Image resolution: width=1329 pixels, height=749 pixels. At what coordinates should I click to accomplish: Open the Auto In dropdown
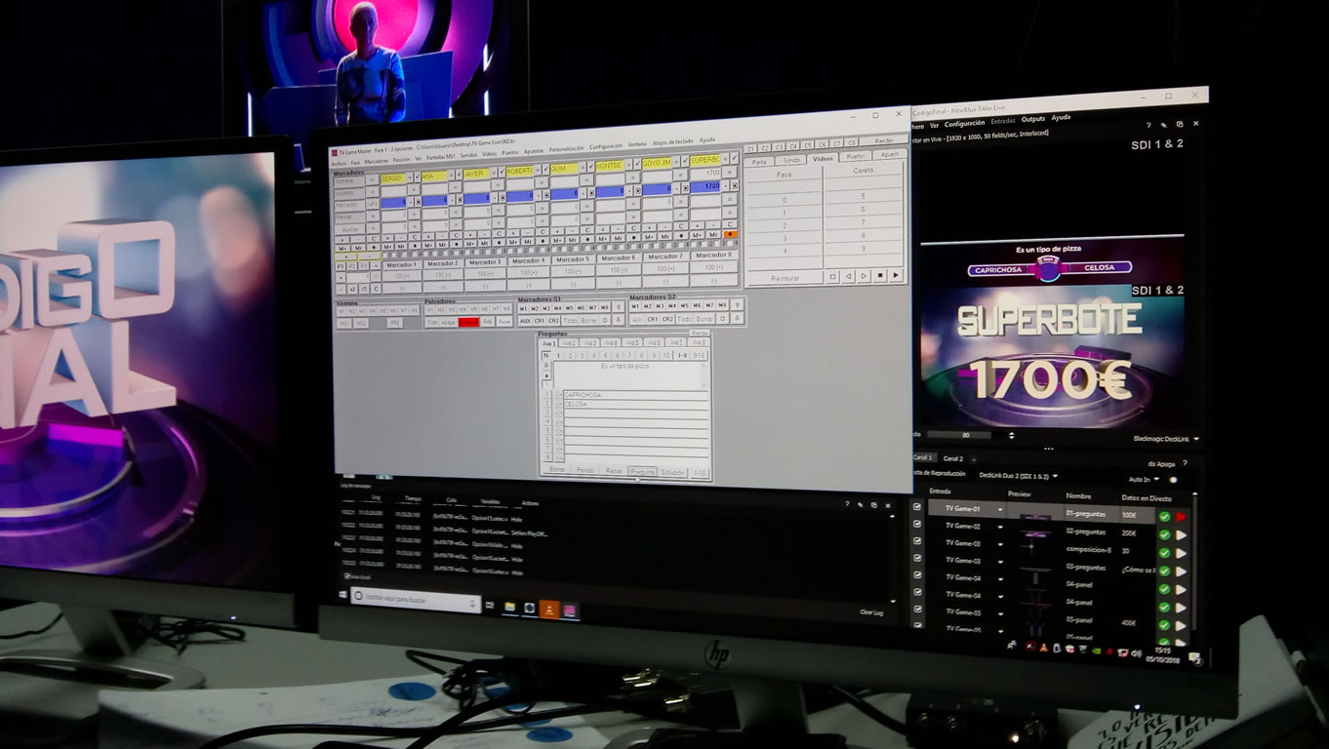click(x=1156, y=479)
